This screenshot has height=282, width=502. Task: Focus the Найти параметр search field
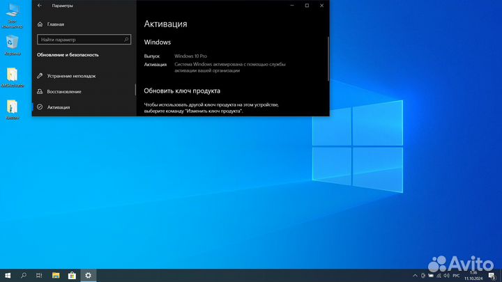tap(84, 40)
